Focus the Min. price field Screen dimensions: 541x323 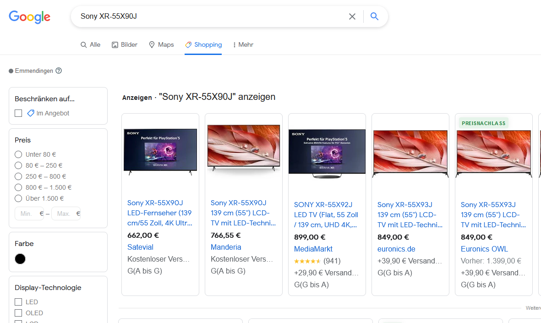(x=29, y=214)
